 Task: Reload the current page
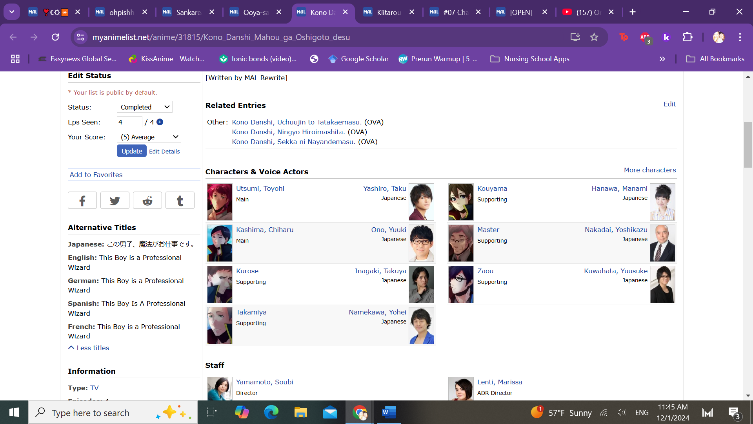[x=55, y=37]
